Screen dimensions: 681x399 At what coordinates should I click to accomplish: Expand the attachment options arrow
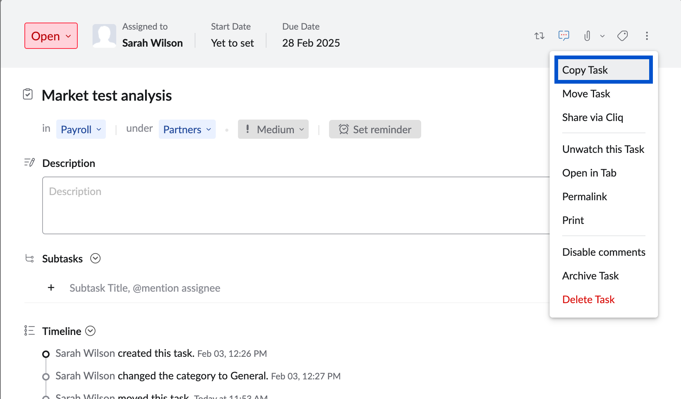click(x=603, y=36)
